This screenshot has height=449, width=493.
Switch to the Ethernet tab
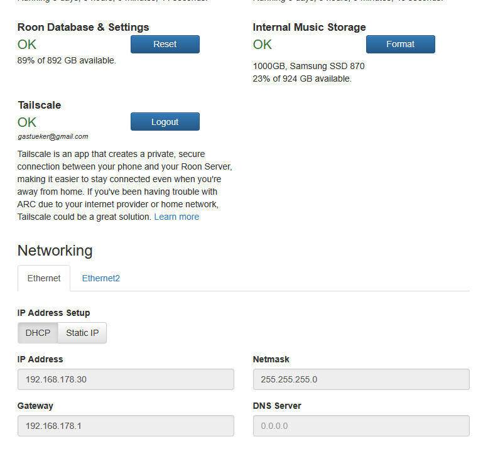pyautogui.click(x=44, y=278)
